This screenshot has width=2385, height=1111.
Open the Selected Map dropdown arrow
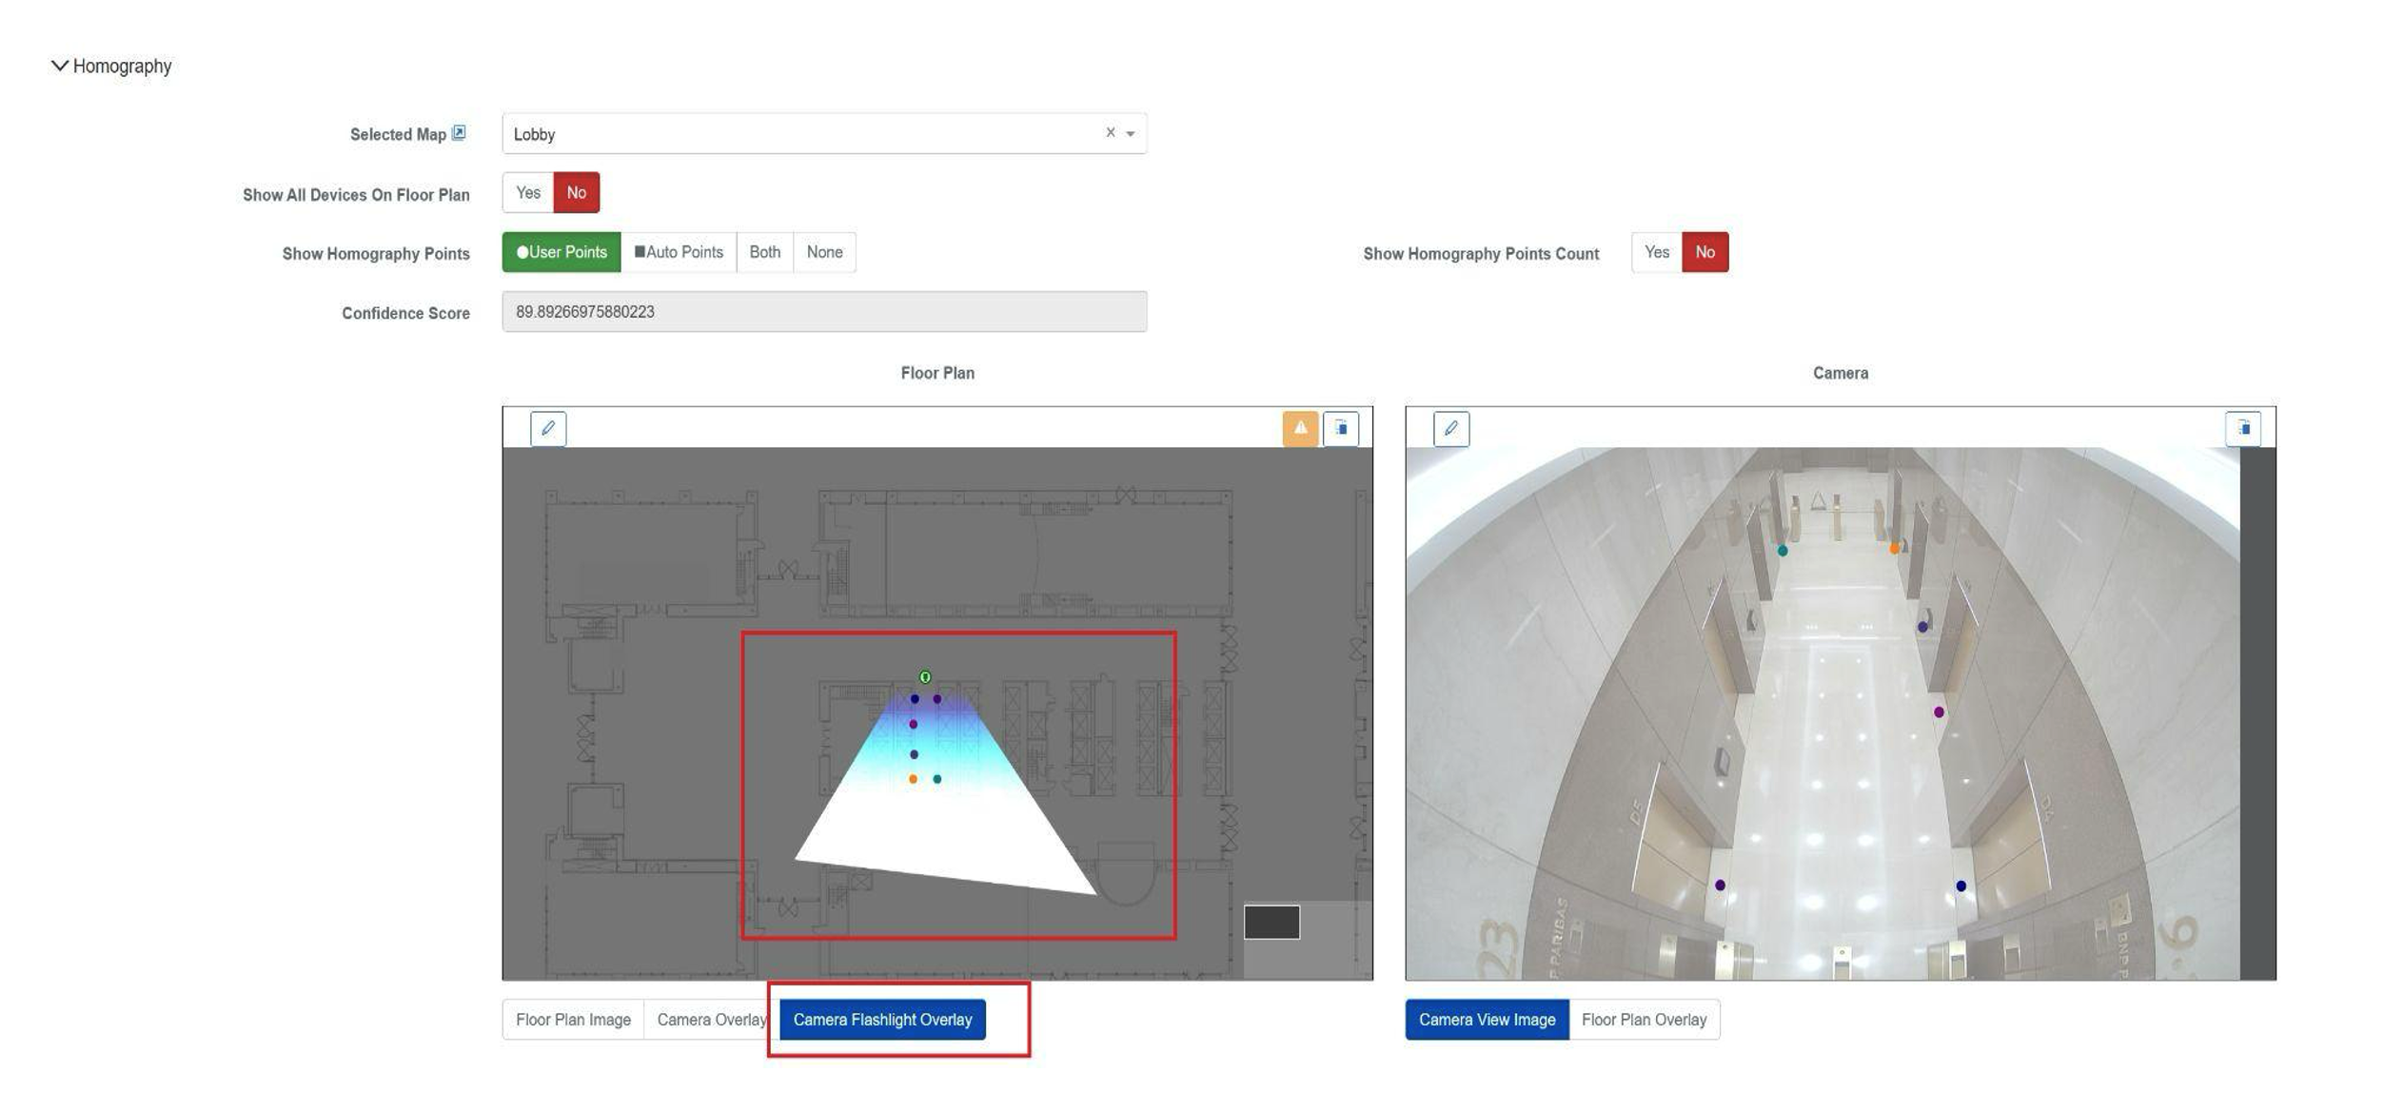pyautogui.click(x=1131, y=134)
